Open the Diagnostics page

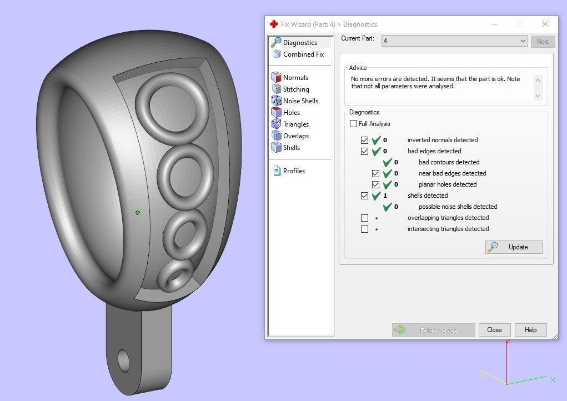tap(300, 42)
